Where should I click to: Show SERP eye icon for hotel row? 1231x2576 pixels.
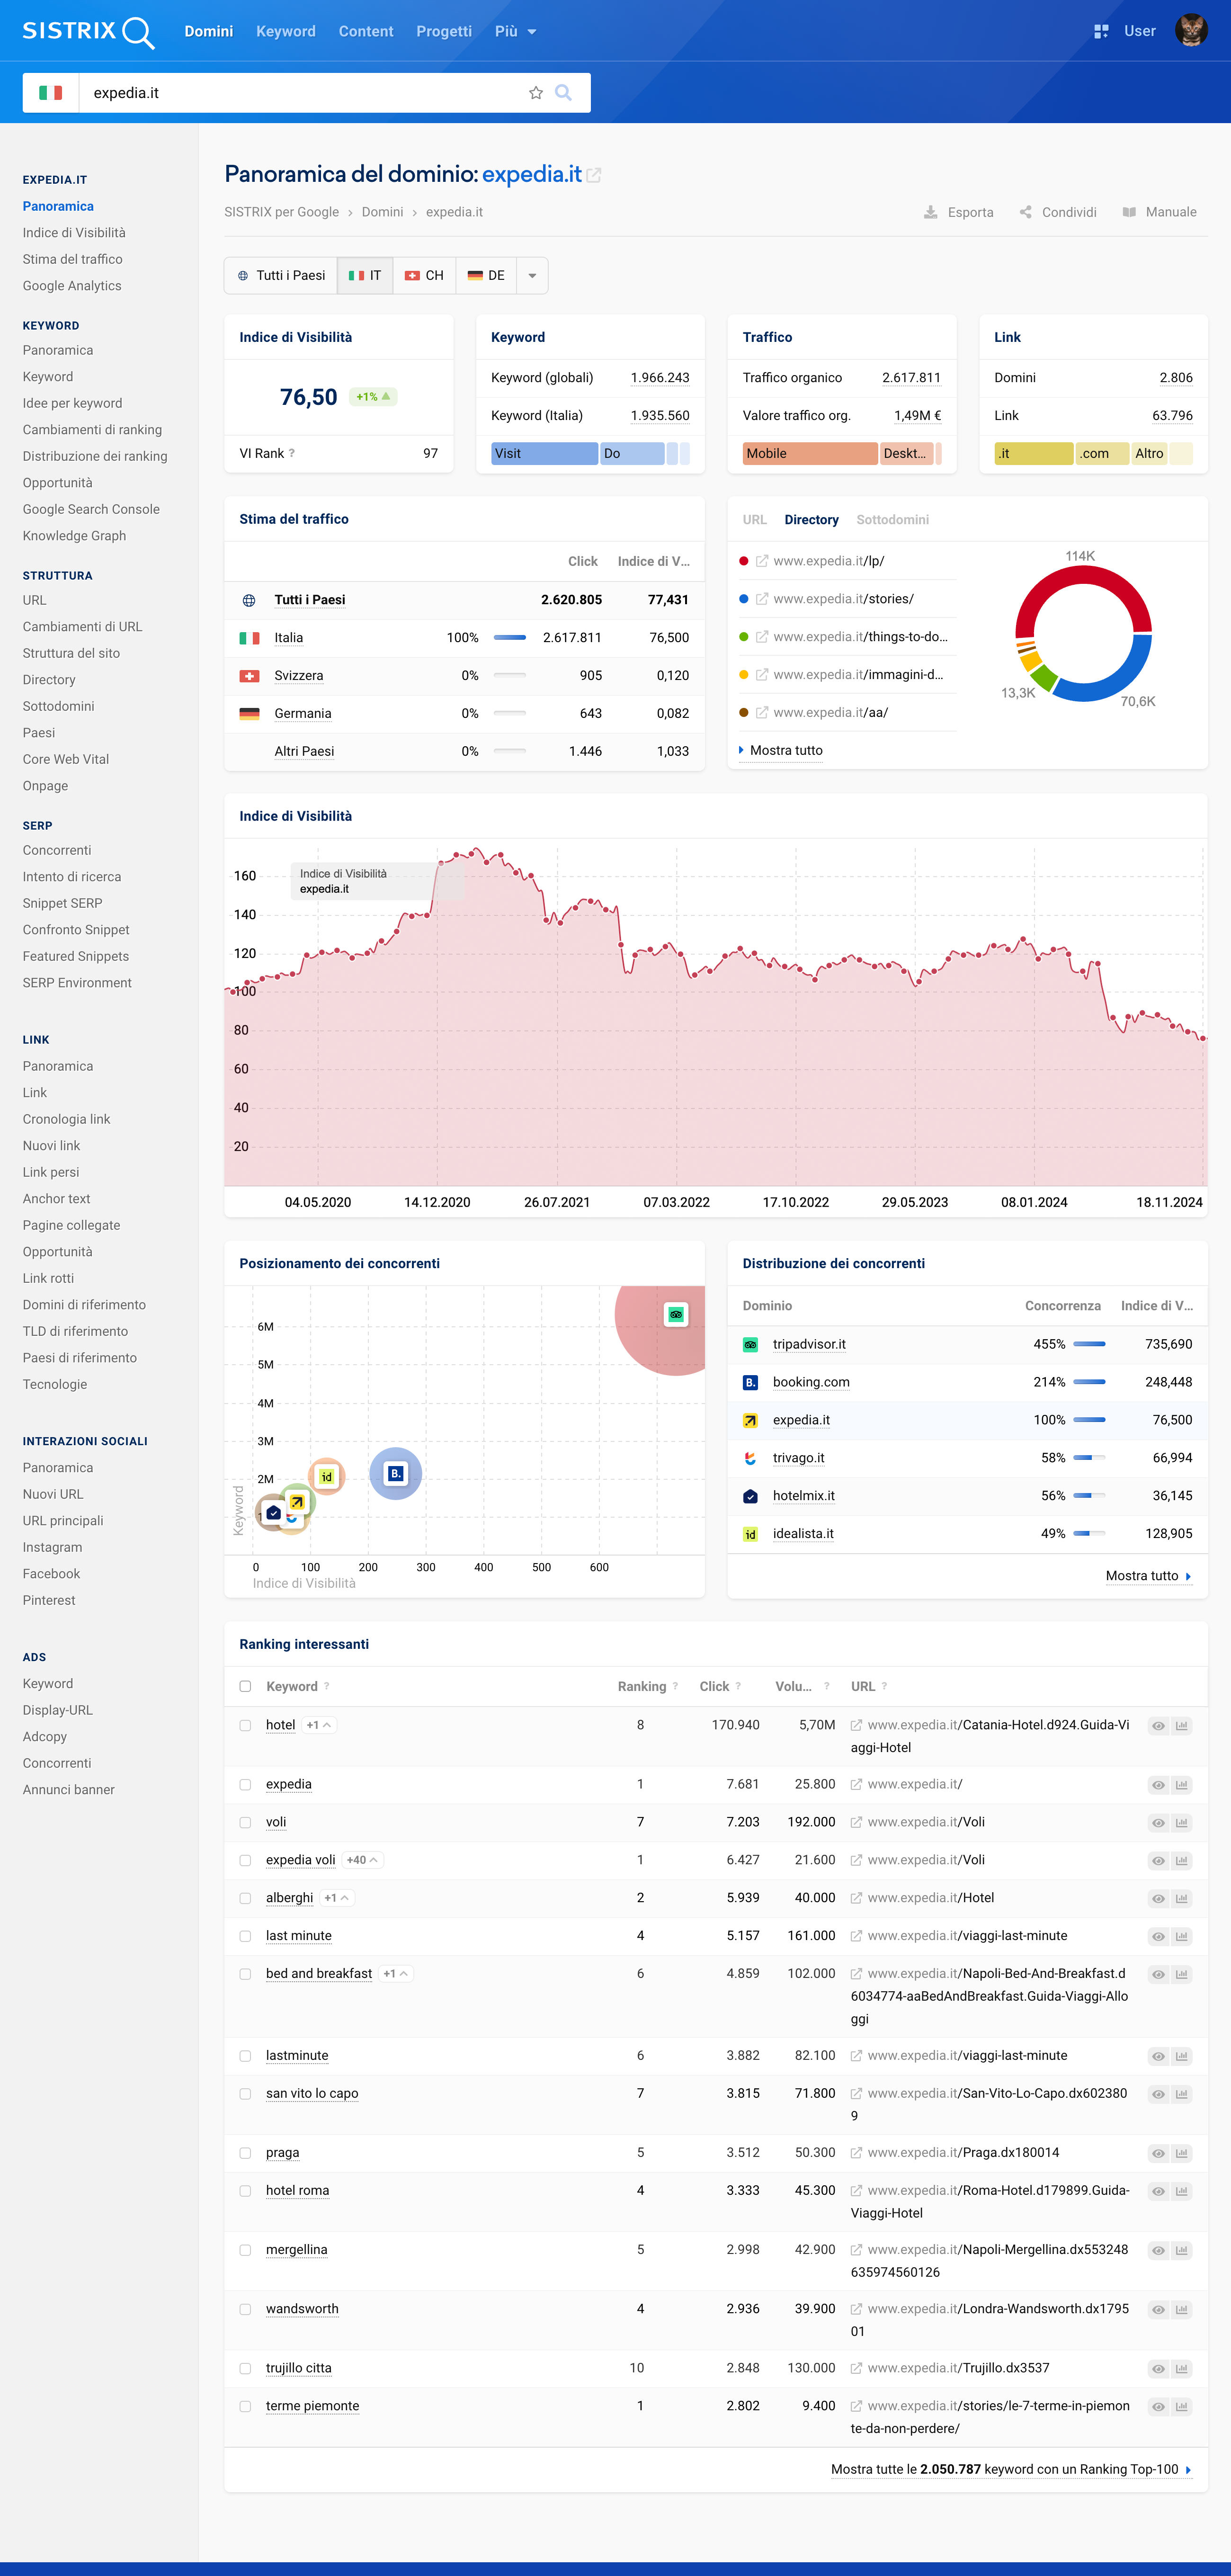[x=1158, y=1725]
